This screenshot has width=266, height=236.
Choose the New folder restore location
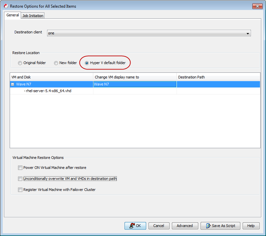coord(56,63)
